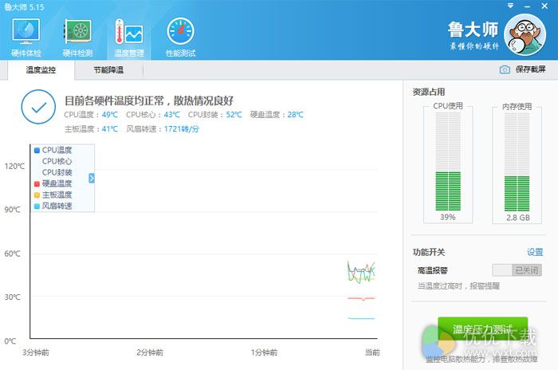
Task: Toggle CPU温度 legend blue swatch
Action: tap(37, 150)
